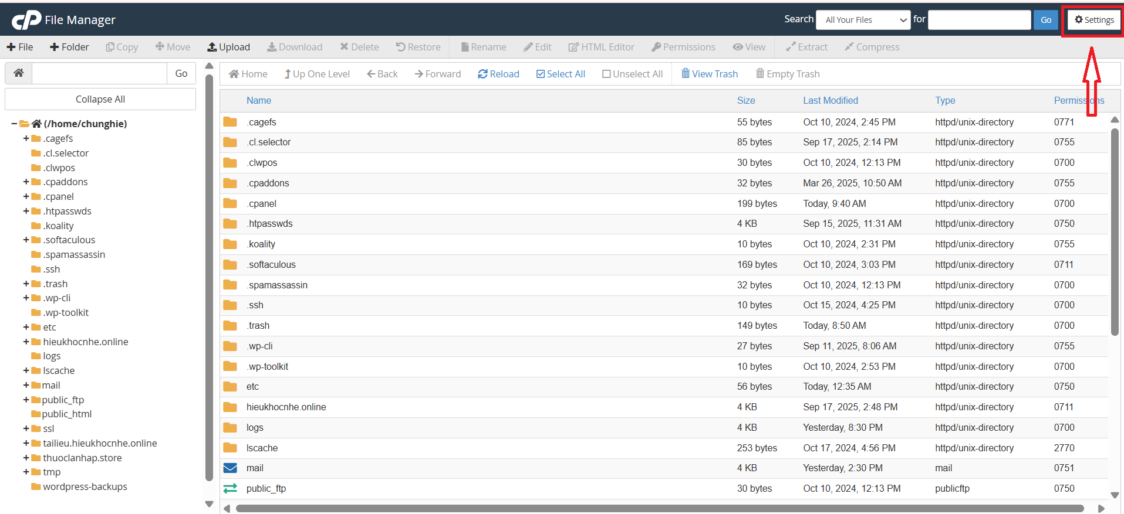Expand the public_ftp tree node
The image size is (1124, 514).
26,400
